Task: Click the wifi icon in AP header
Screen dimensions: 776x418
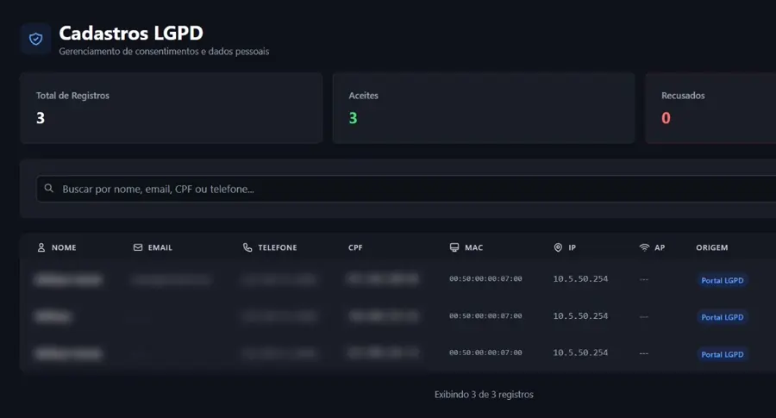Action: click(644, 247)
